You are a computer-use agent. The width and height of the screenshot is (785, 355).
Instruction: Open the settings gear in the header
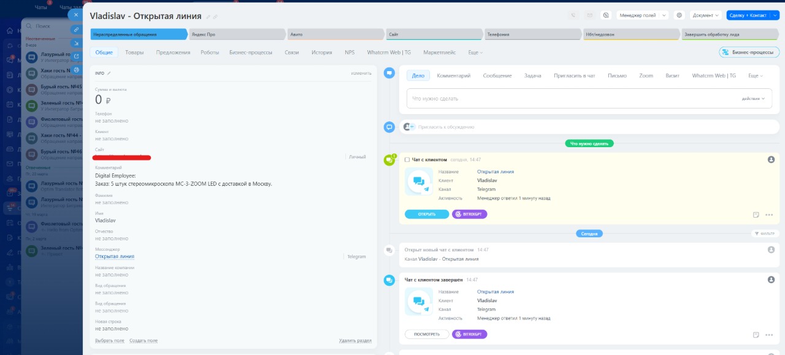(679, 15)
